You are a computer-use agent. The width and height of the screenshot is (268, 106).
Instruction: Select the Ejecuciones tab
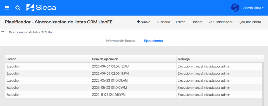coord(153,41)
